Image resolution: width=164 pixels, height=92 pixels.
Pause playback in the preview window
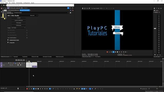(x=116, y=52)
